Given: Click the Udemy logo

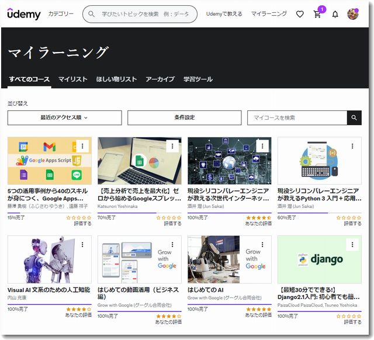Looking at the screenshot, I should click(24, 13).
